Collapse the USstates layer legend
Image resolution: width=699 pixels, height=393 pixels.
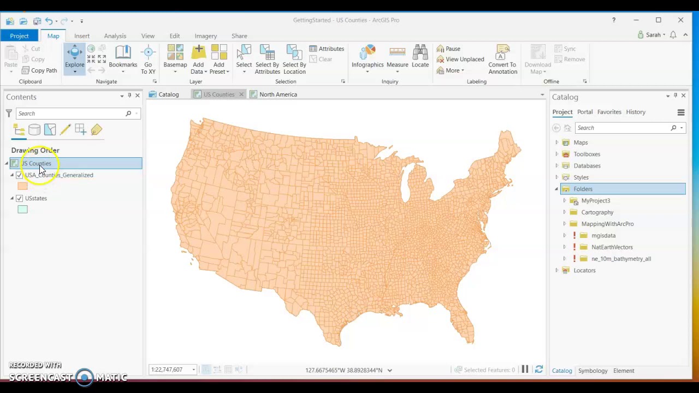tap(12, 198)
